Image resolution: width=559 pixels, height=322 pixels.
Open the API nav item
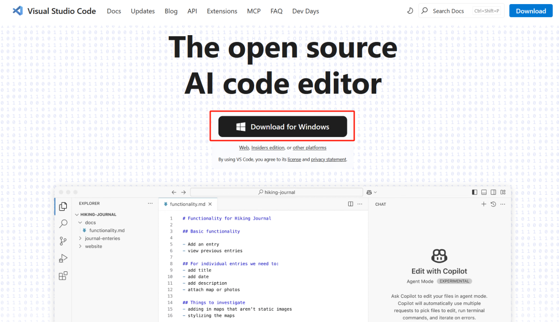pos(192,11)
